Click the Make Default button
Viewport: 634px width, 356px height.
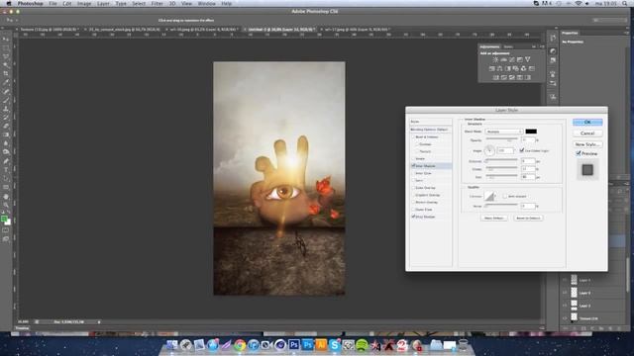[493, 218]
